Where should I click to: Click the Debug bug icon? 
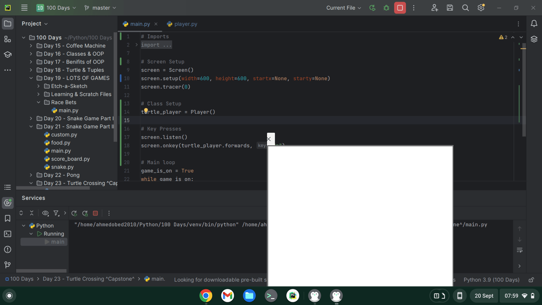click(386, 8)
